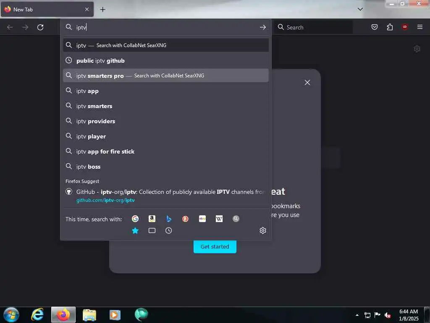This screenshot has height=323, width=430.
Task: Open the Pocket save icon
Action: [x=374, y=27]
